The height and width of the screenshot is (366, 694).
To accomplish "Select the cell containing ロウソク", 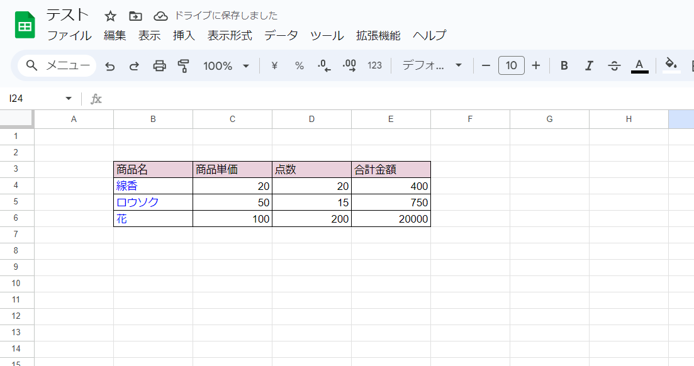I will point(153,202).
